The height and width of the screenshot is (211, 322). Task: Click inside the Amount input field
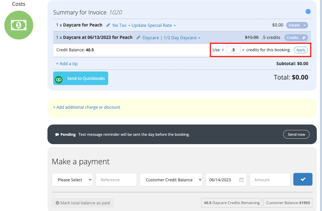[270, 179]
